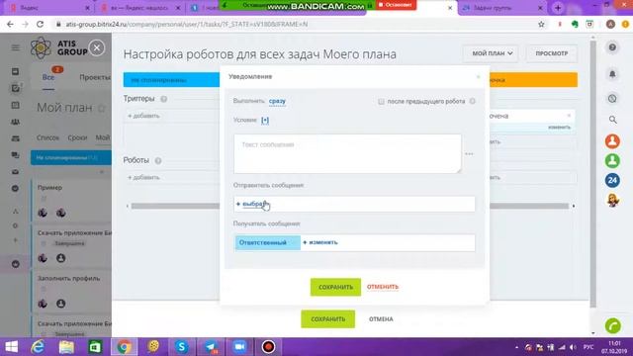Click the page vertical scrollbar

click(592, 174)
